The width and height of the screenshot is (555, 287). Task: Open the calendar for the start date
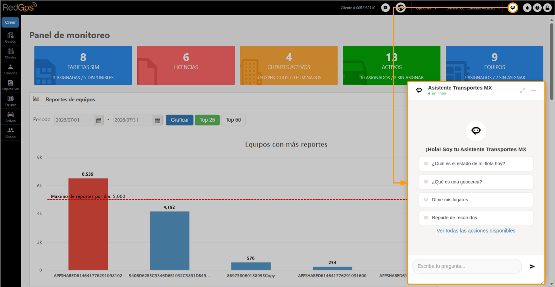click(x=99, y=120)
